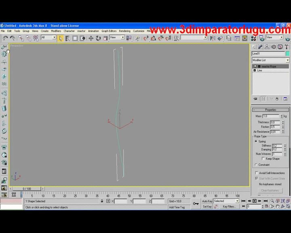Choose the Rectangular Selection Region tool
The width and height of the screenshot is (291, 233).
pos(75,38)
